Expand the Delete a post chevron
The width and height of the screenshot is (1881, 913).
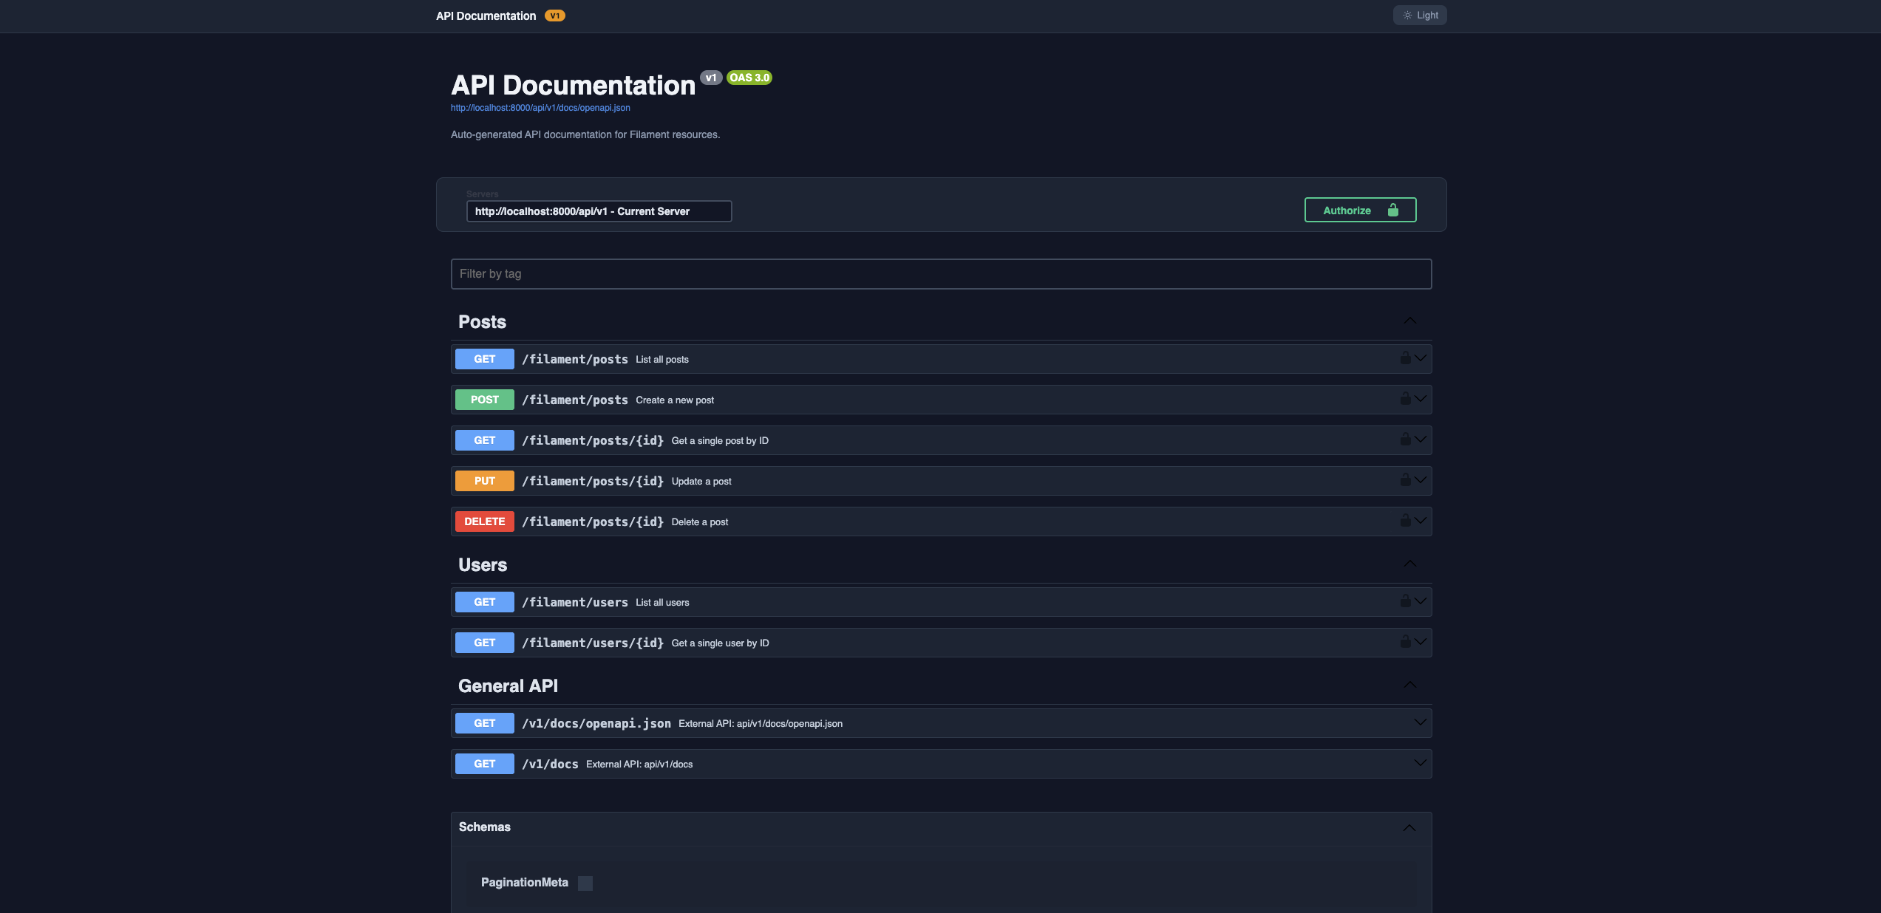tap(1421, 521)
